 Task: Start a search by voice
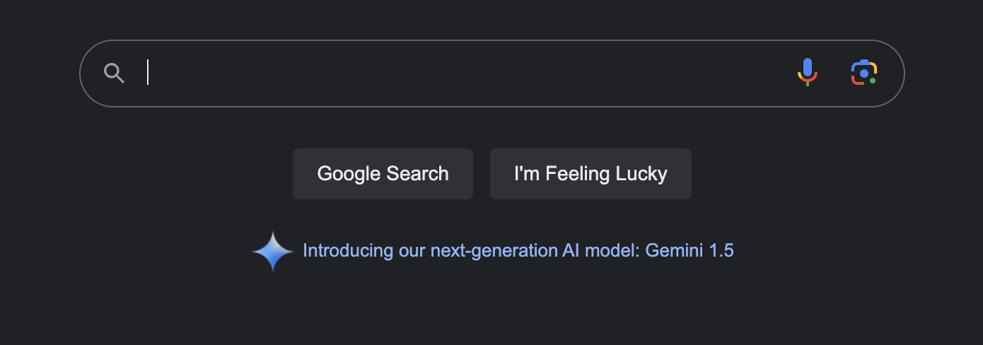tap(808, 73)
